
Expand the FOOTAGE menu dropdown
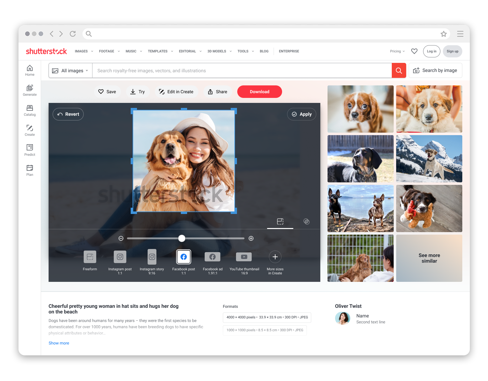[109, 51]
